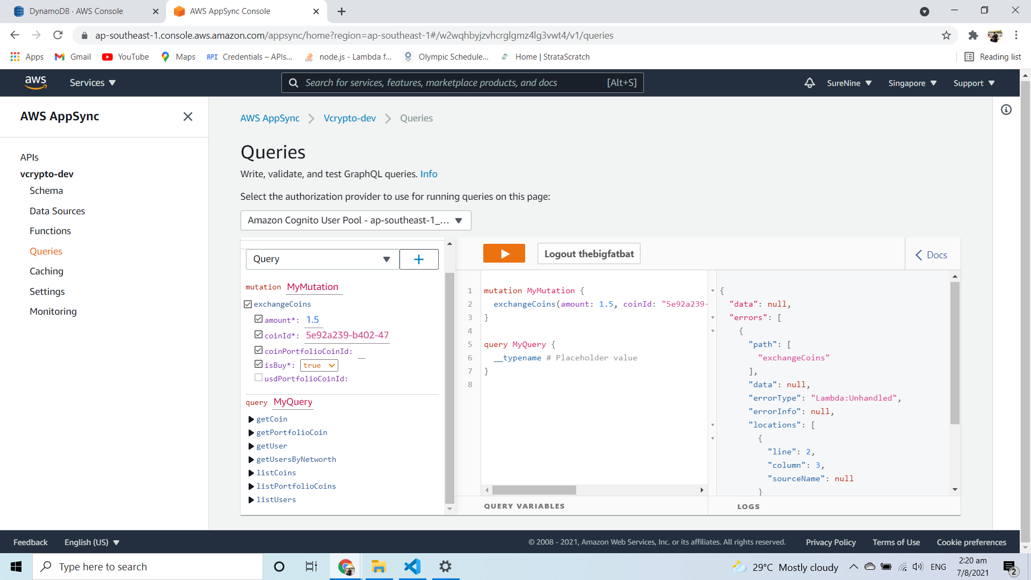Screen dimensions: 1031x580
Task: Run the query with the orange play button
Action: 504,254
